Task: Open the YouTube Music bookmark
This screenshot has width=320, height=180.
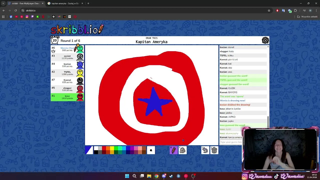Action: [x=22, y=17]
